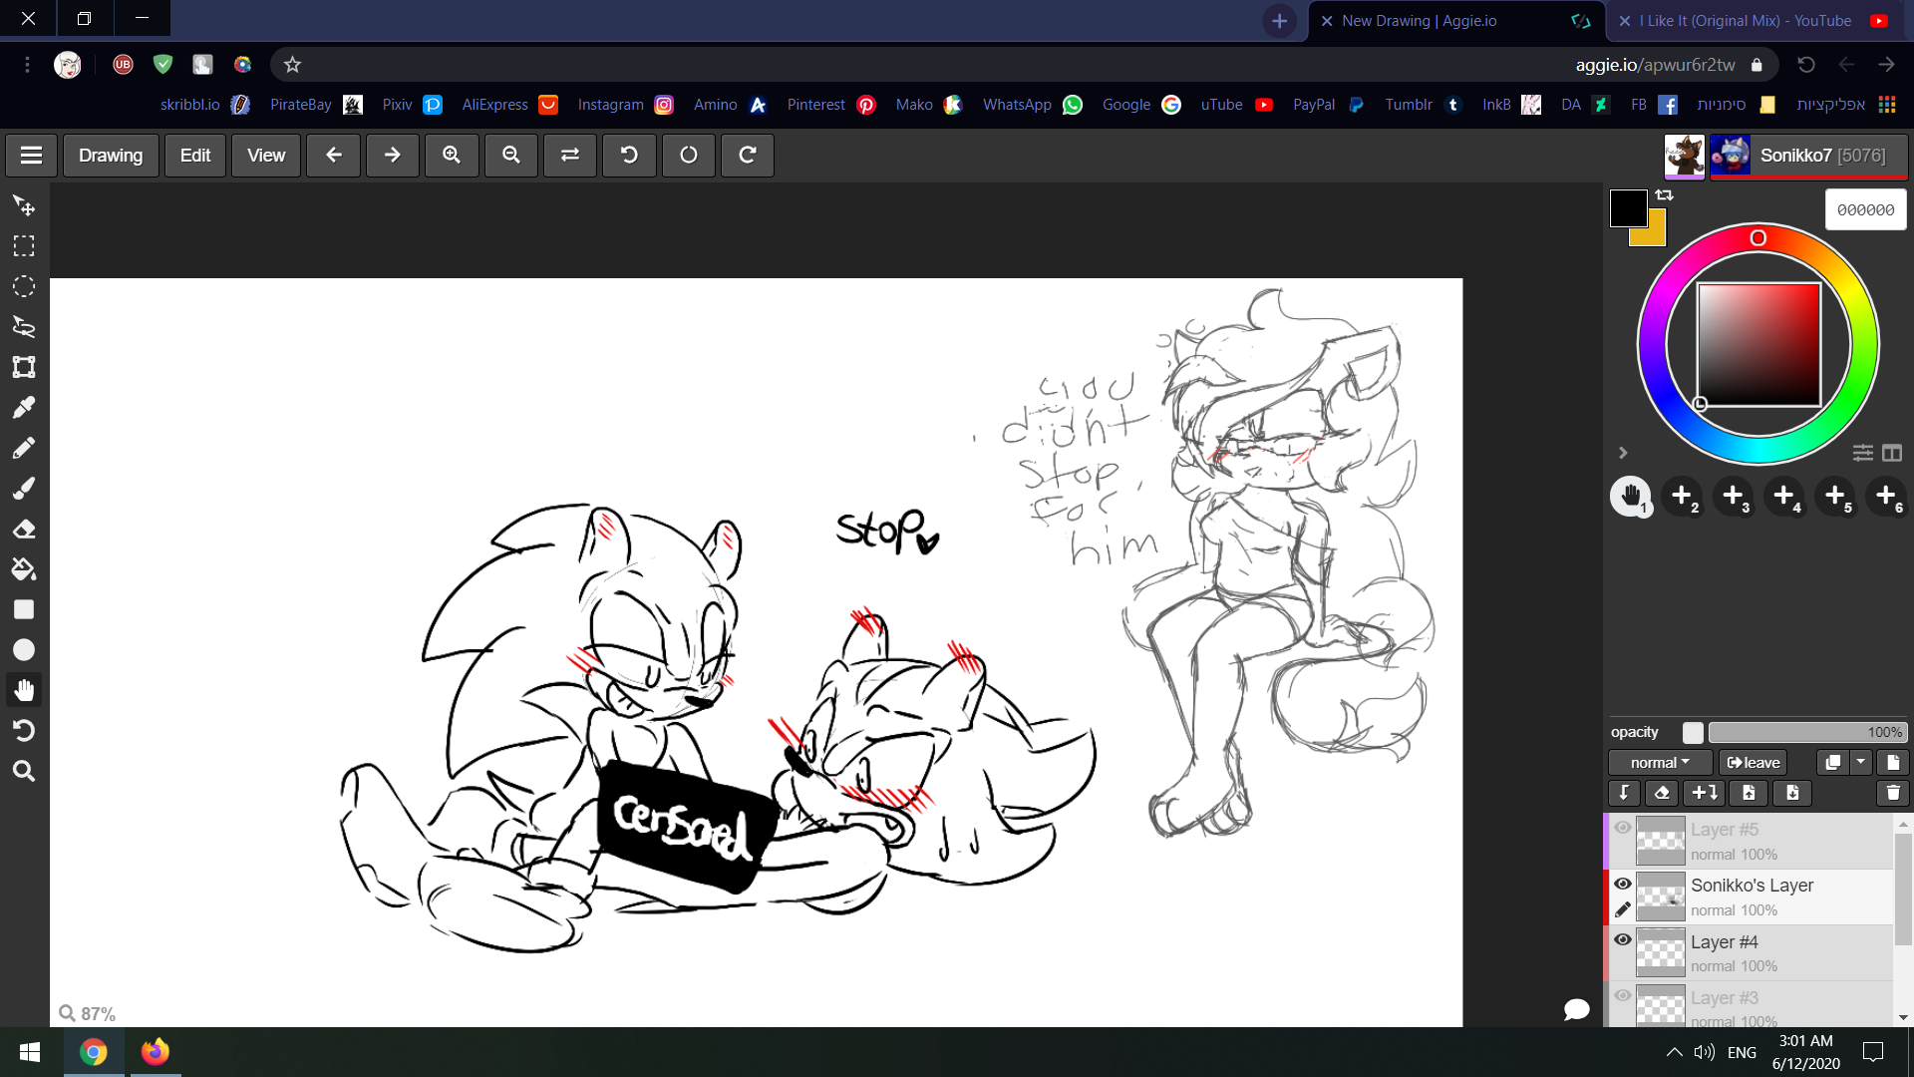Click the flip canvas horizontally icon
The height and width of the screenshot is (1077, 1914).
pyautogui.click(x=570, y=156)
